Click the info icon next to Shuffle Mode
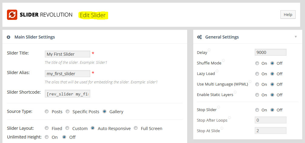 [223, 61]
